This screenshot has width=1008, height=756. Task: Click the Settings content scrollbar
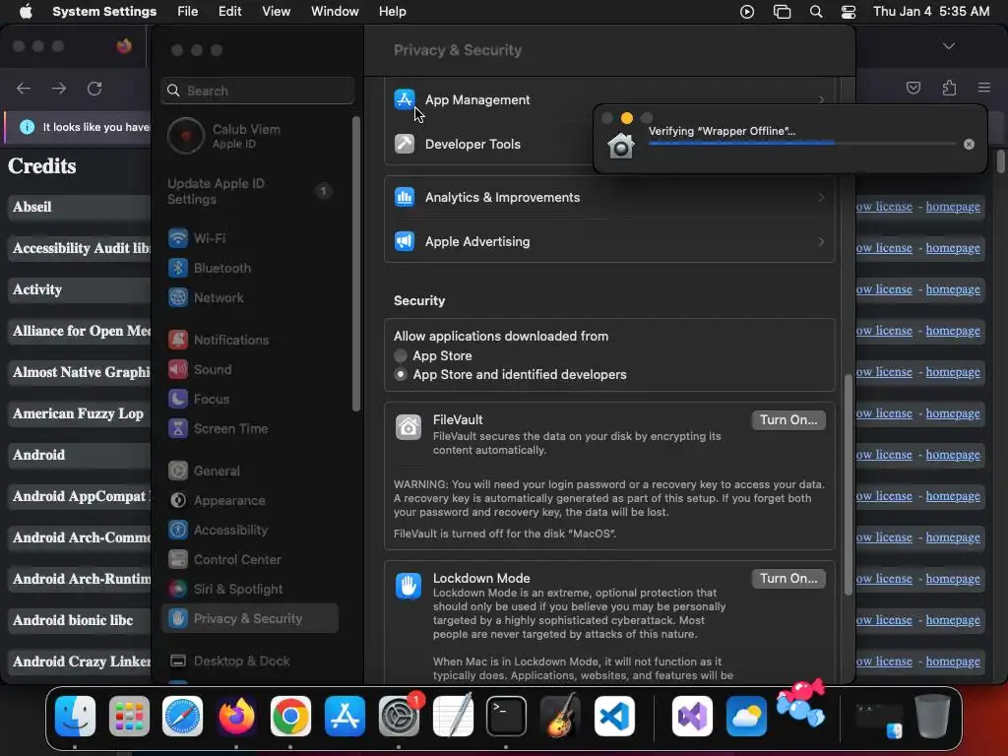(849, 484)
